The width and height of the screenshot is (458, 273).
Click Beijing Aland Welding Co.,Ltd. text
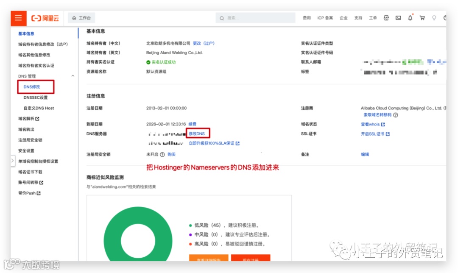pyautogui.click(x=174, y=53)
